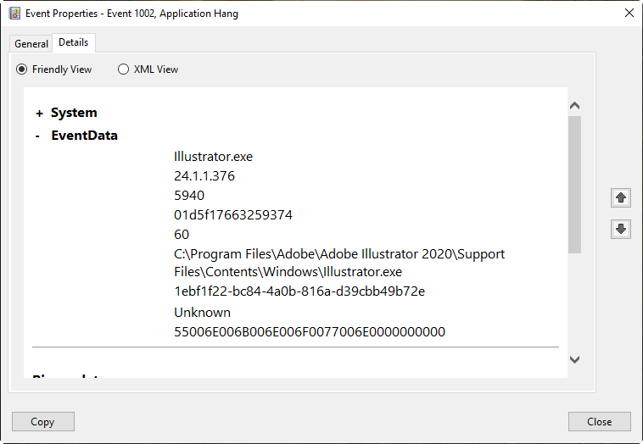Select the XML View radio button
This screenshot has height=444, width=643.
123,69
